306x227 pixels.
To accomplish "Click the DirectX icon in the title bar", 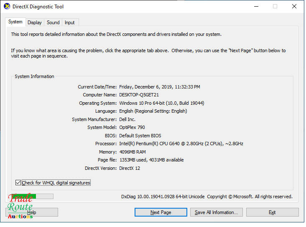I will pyautogui.click(x=7, y=7).
